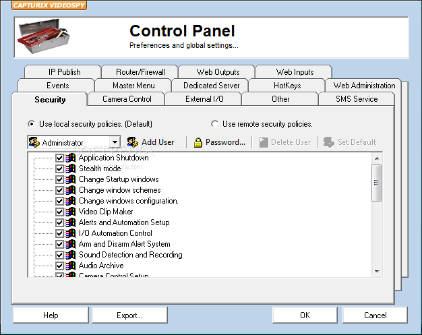
Task: Click the flag icon next to Stealth mode
Action: tap(70, 169)
